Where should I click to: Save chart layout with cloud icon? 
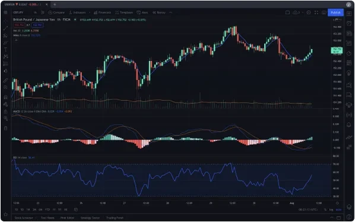coord(295,12)
